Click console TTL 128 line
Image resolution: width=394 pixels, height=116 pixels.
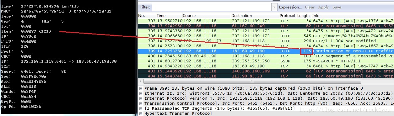tap(15, 46)
